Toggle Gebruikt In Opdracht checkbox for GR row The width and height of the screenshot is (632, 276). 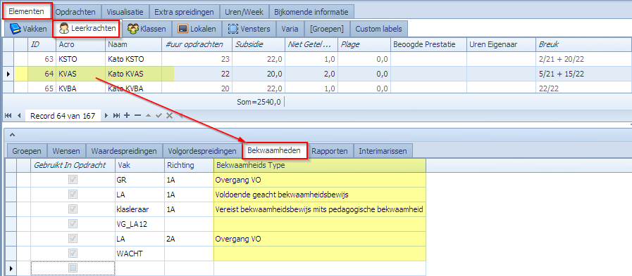click(x=73, y=180)
